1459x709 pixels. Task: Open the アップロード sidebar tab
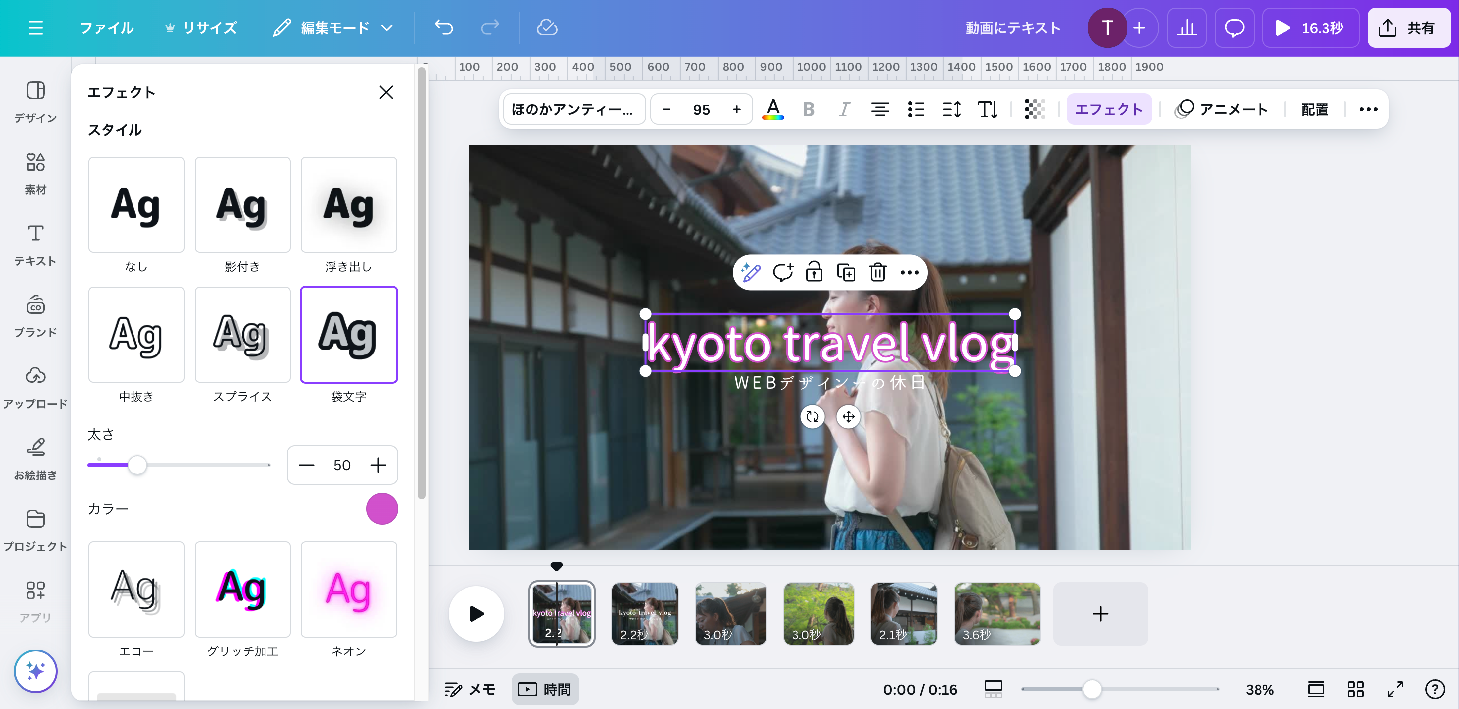pos(36,388)
